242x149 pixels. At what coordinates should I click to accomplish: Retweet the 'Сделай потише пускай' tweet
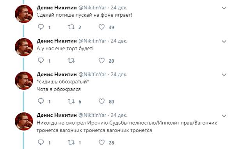[x=71, y=27]
